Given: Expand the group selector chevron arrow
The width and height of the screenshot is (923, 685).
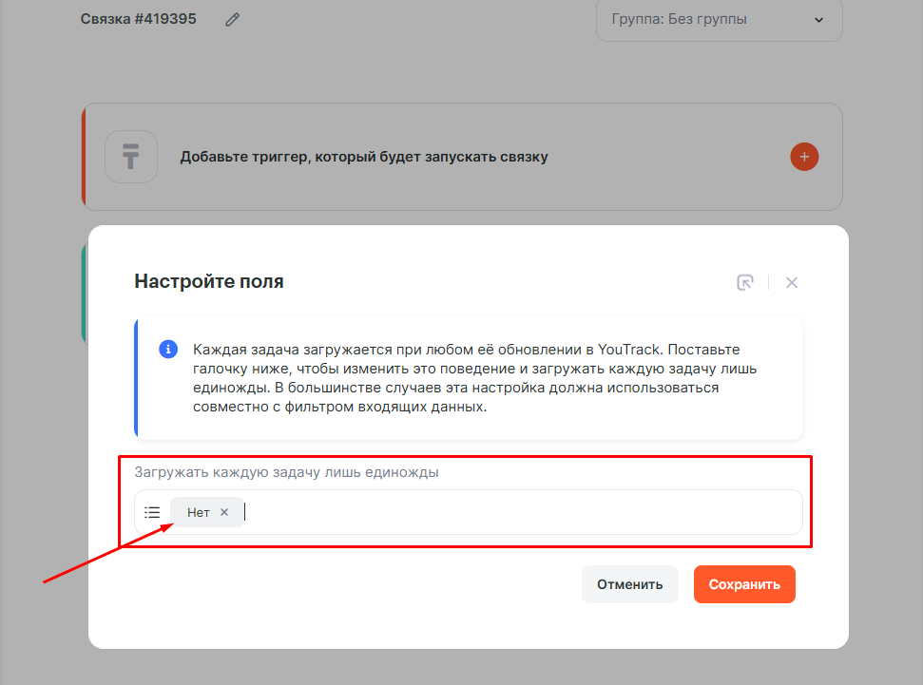Looking at the screenshot, I should coord(819,19).
